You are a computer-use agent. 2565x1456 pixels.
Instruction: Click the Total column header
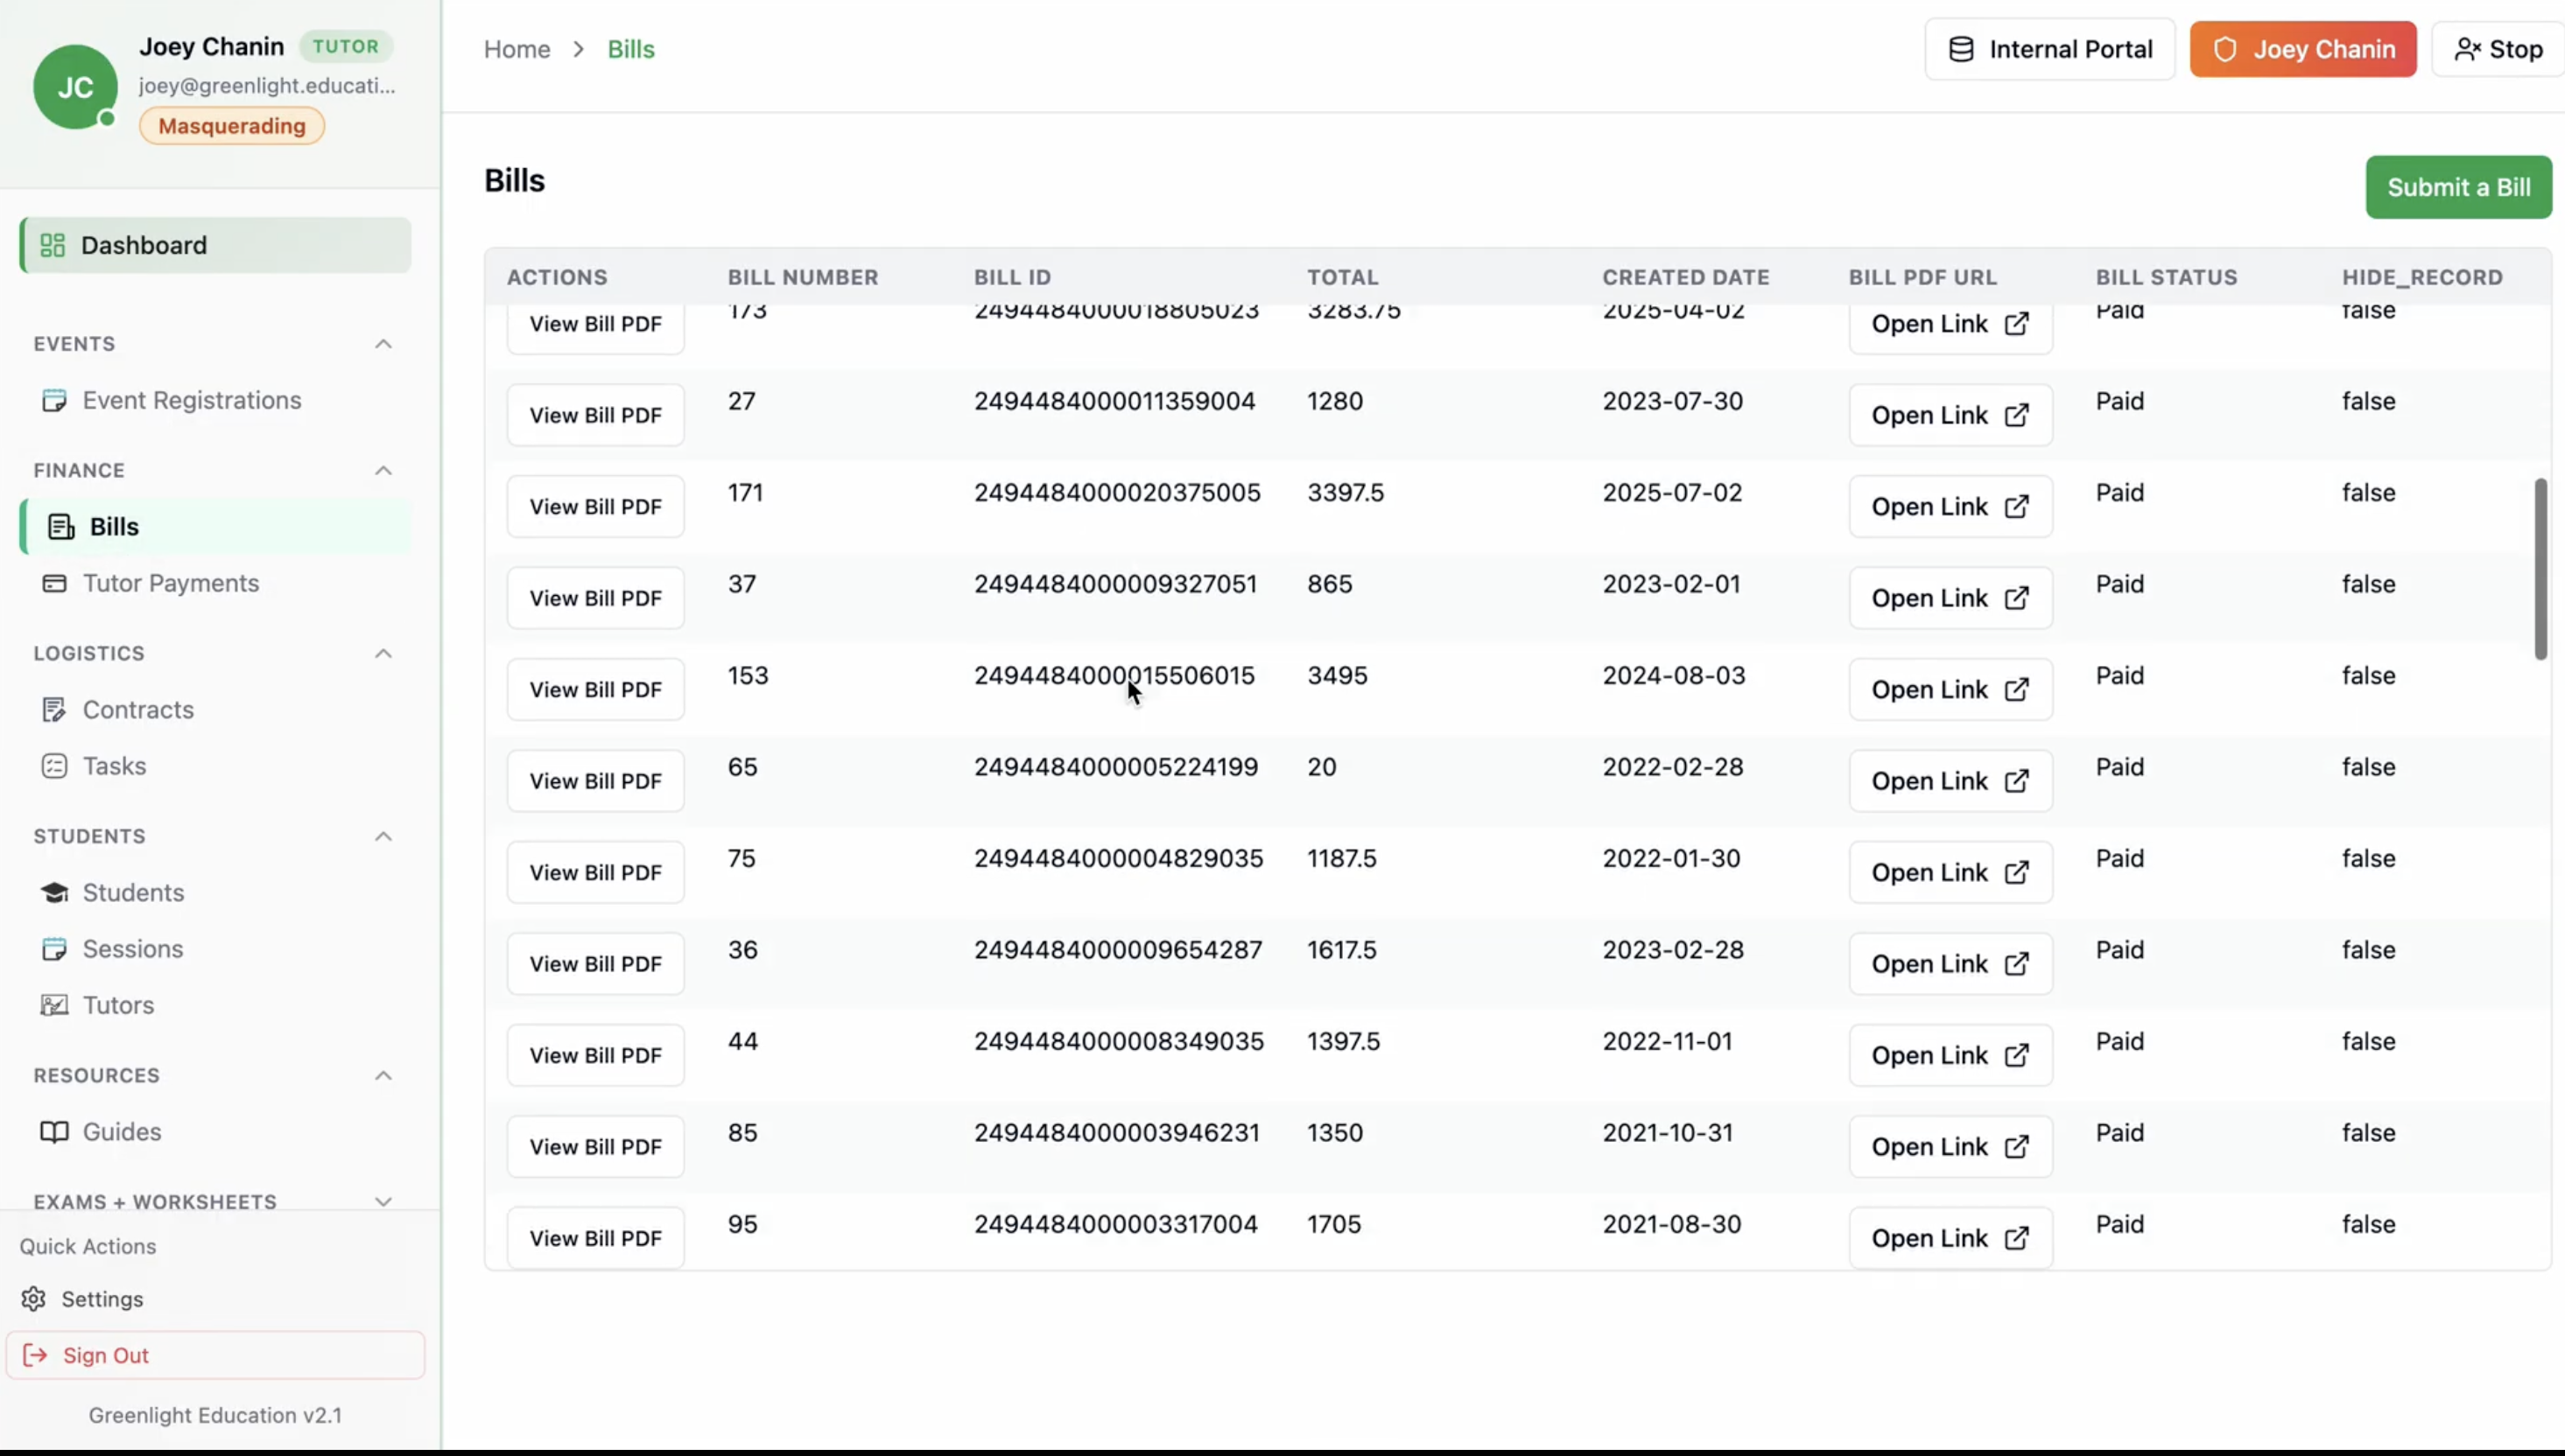[x=1343, y=277]
